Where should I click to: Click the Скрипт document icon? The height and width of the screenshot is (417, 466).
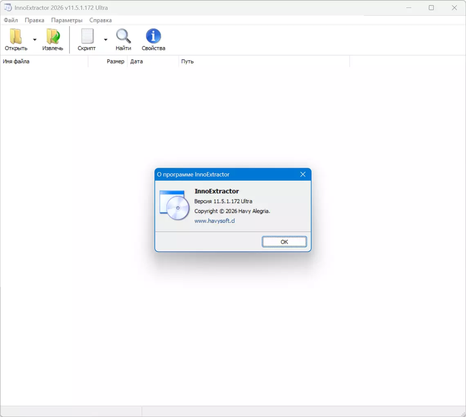pyautogui.click(x=87, y=36)
